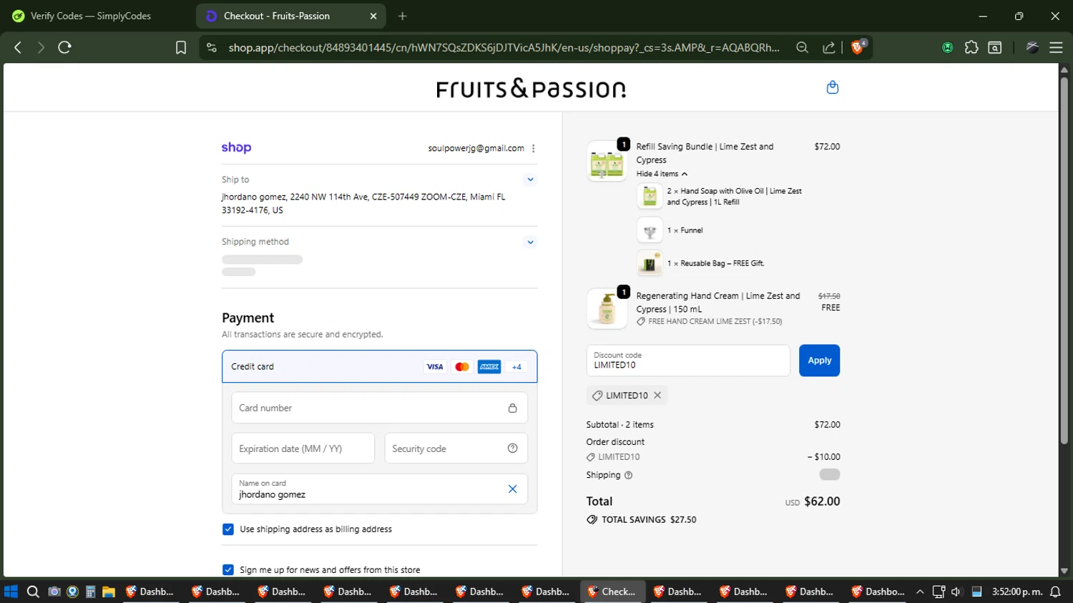
Task: Click zoom-out magnifier in address bar
Action: click(802, 47)
